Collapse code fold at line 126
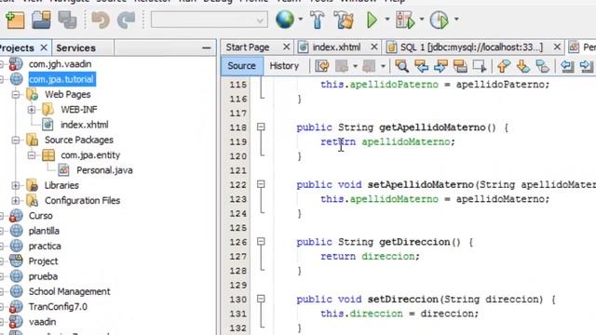 click(261, 242)
